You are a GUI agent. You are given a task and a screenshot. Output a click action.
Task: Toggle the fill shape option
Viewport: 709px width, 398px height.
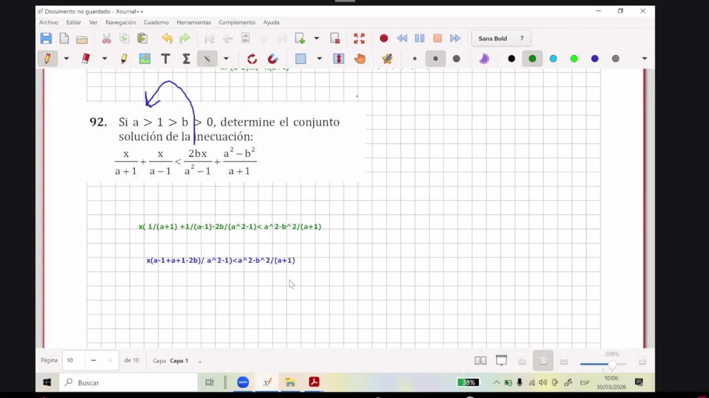coord(484,59)
